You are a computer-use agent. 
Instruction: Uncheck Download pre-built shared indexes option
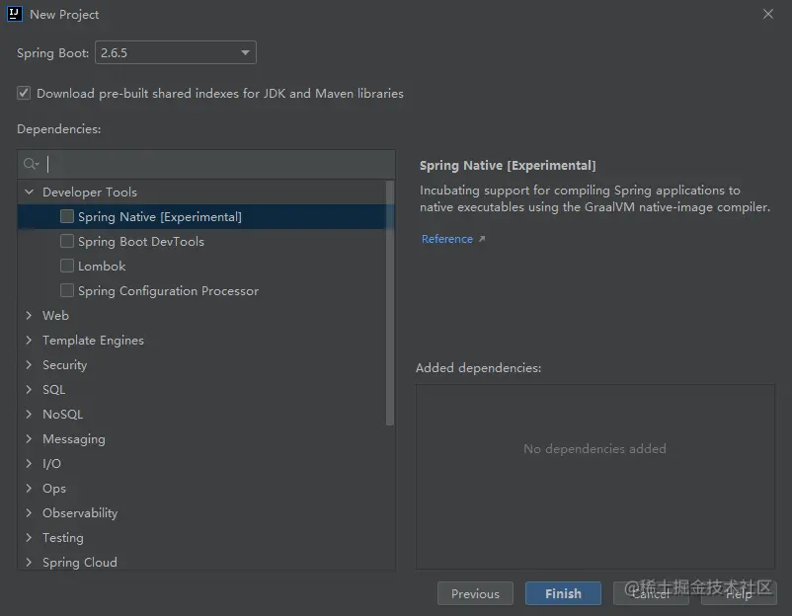click(x=24, y=93)
